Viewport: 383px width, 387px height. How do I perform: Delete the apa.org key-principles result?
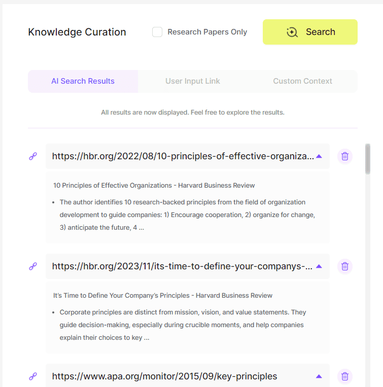(345, 376)
